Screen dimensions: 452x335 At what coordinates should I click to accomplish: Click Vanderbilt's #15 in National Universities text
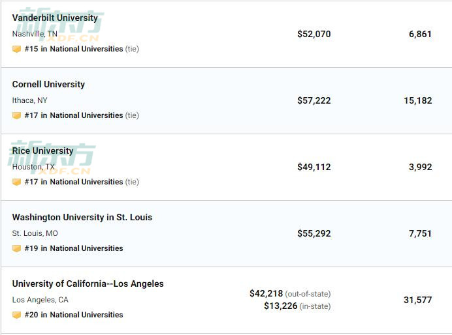coord(74,49)
